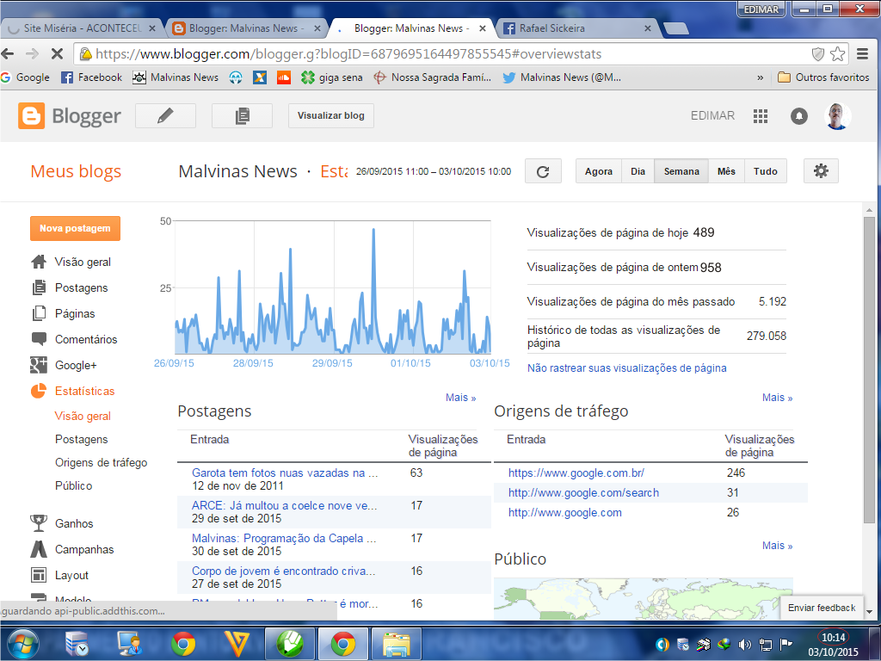Open the Facebook bookmark

91,77
